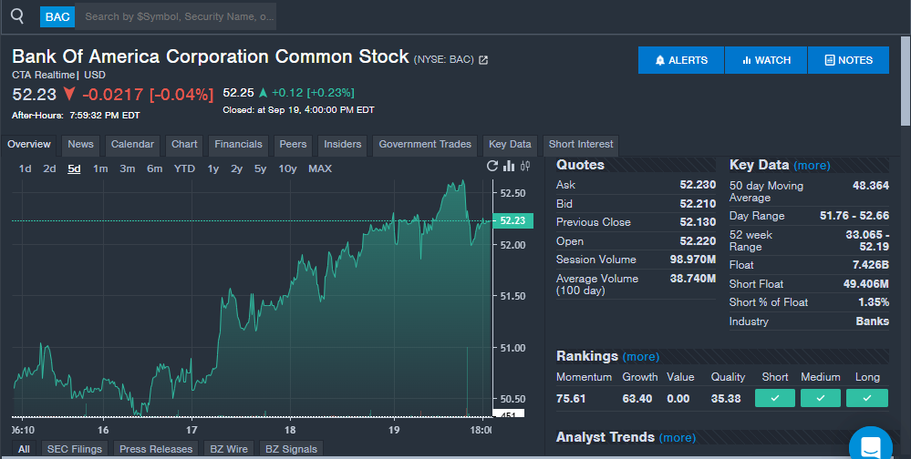Select the 2d chart range

(49, 168)
